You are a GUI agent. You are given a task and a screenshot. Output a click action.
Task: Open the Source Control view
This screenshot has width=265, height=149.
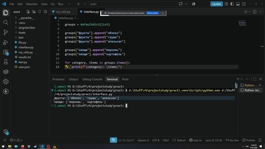5,32
